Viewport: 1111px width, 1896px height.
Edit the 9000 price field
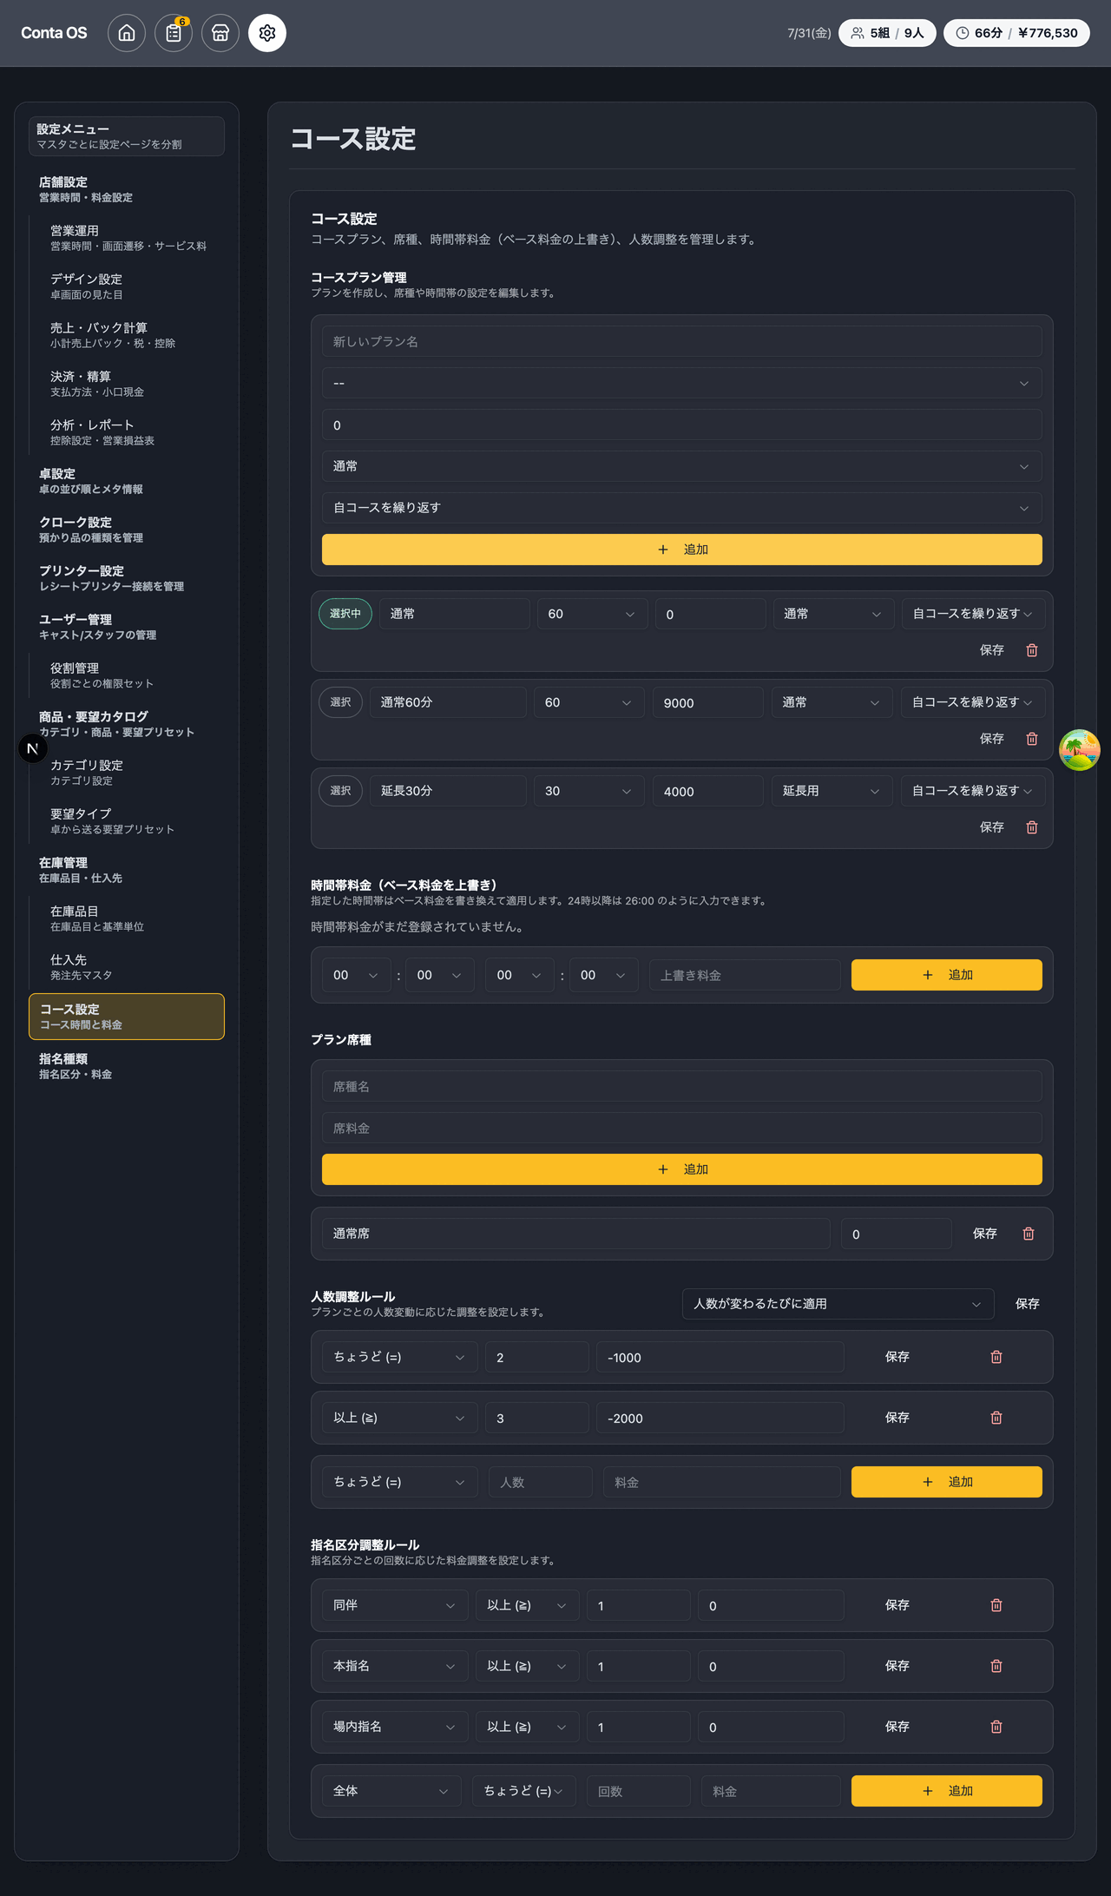click(708, 702)
